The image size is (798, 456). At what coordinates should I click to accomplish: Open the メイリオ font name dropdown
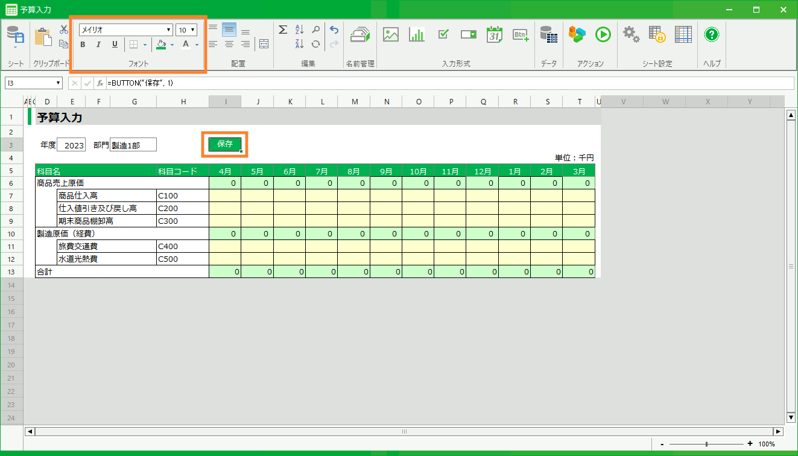[x=168, y=30]
